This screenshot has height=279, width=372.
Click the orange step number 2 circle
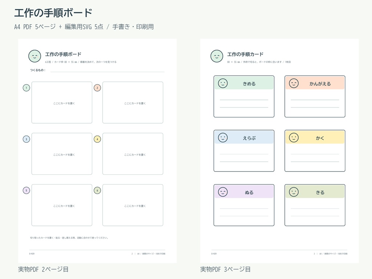click(97, 88)
